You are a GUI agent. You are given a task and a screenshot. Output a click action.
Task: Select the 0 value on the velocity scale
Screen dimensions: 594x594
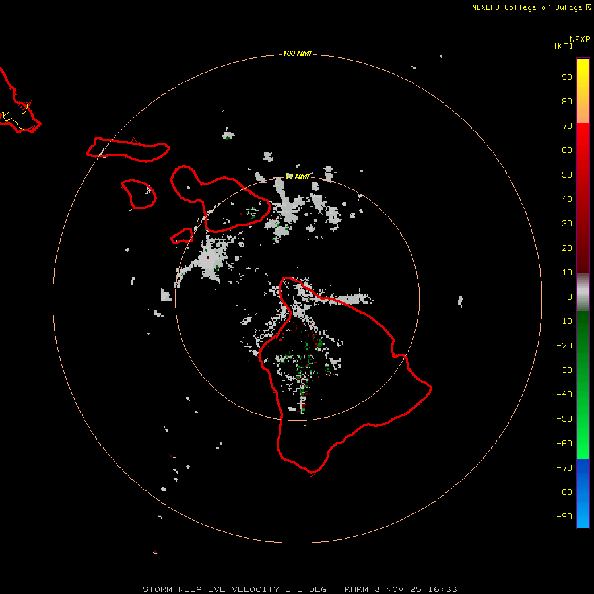pyautogui.click(x=570, y=297)
